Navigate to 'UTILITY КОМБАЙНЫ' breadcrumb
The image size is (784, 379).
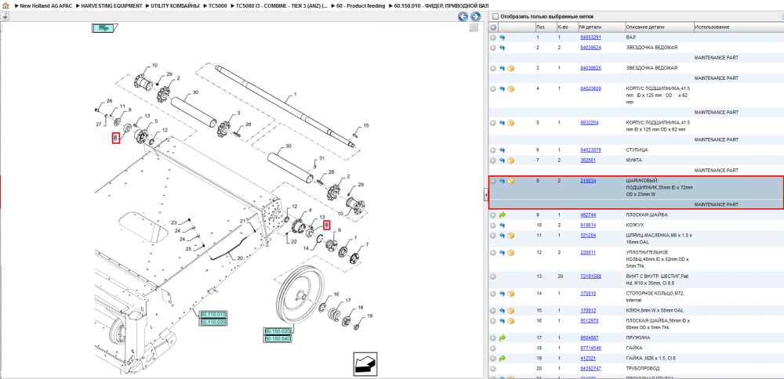[x=175, y=5]
